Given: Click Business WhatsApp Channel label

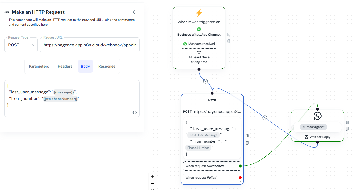Looking at the screenshot, I should pyautogui.click(x=199, y=35).
